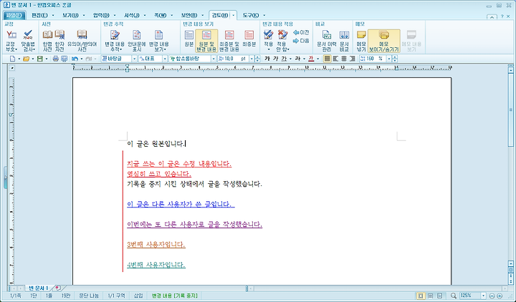Open the 파일 file menu
This screenshot has width=516, height=302.
click(x=14, y=16)
